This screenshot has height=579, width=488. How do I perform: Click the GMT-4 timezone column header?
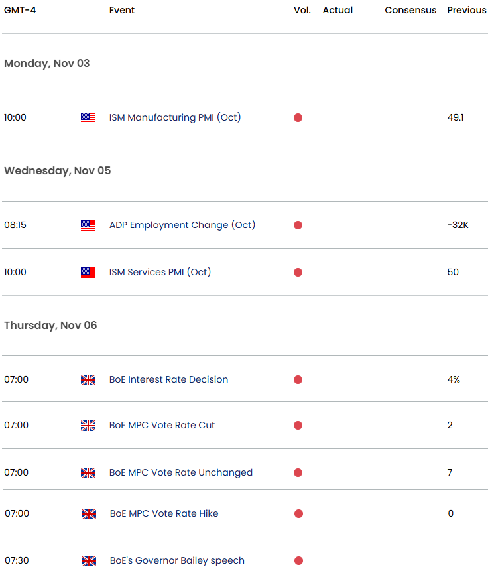point(20,10)
